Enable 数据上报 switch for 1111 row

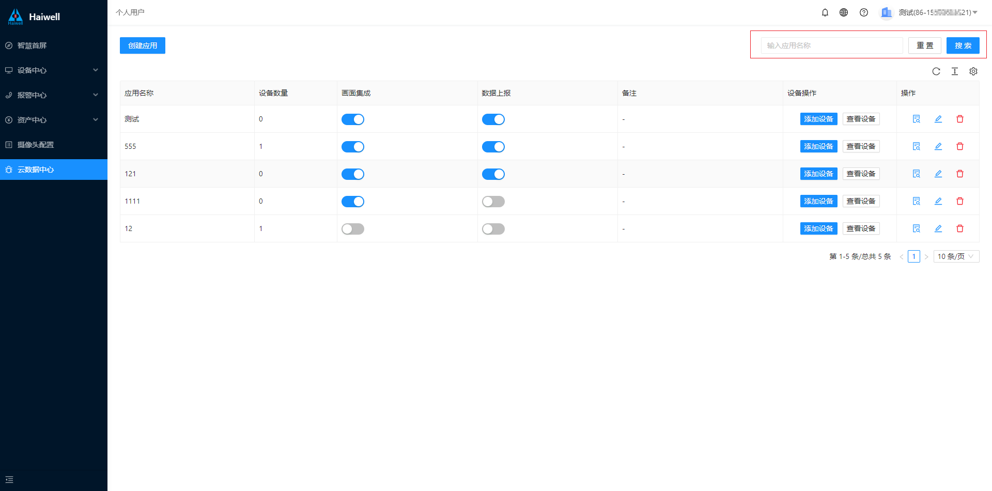point(493,202)
